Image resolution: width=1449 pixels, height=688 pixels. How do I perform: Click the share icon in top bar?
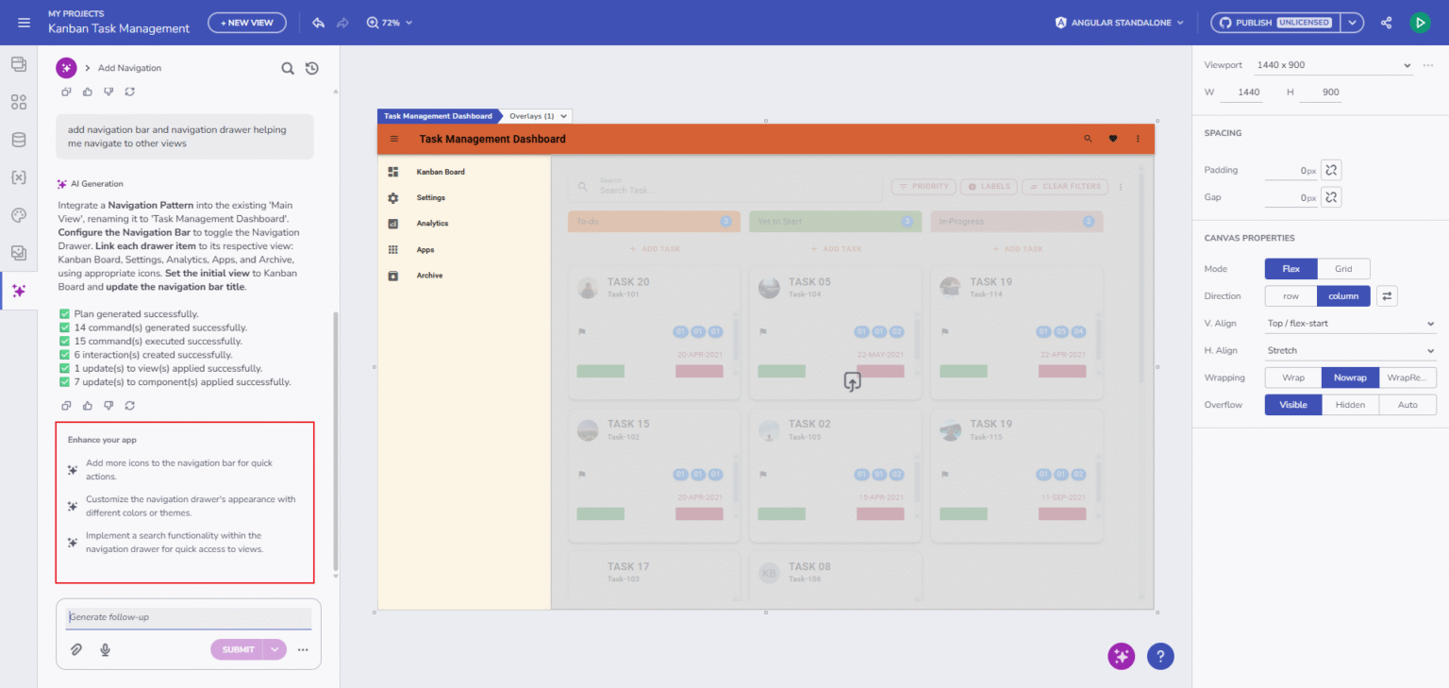pyautogui.click(x=1386, y=23)
